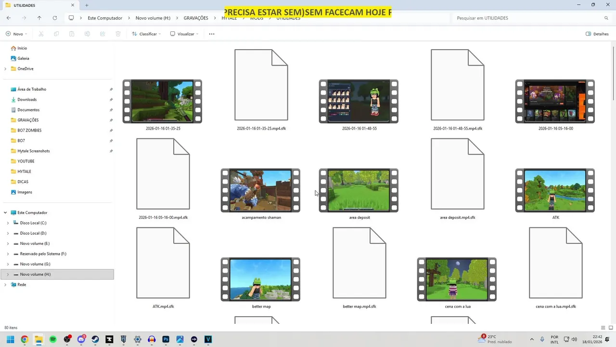The image size is (616, 347).
Task: Open the Visualizar view dropdown
Action: coord(184,34)
